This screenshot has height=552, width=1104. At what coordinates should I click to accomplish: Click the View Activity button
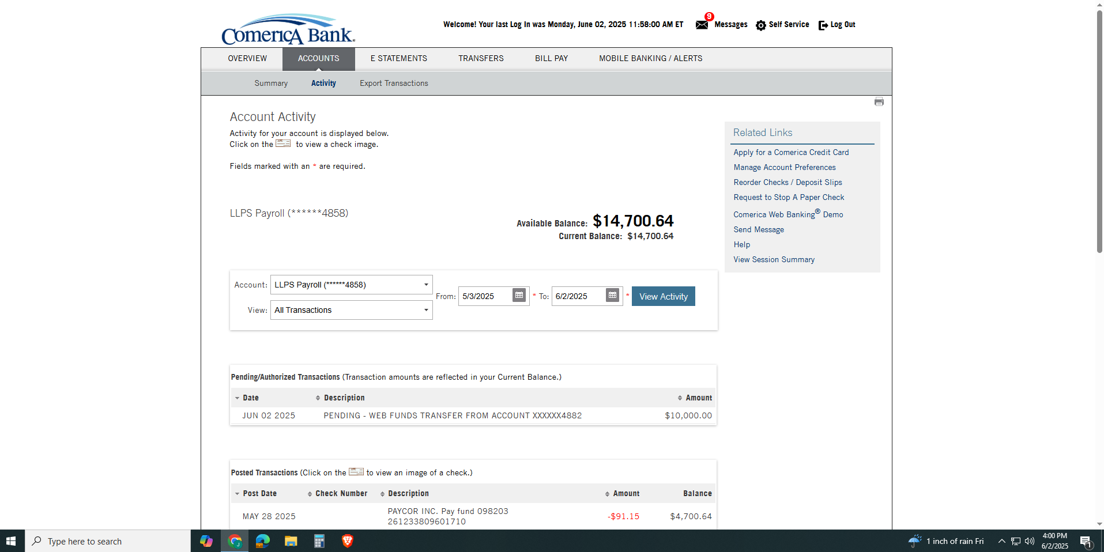663,296
